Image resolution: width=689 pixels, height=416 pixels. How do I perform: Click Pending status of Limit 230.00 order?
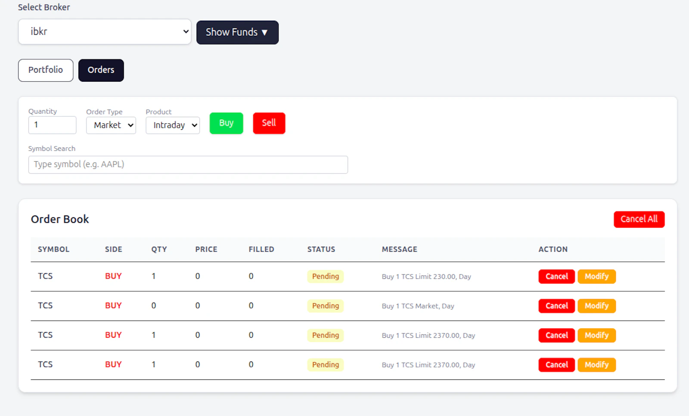[326, 276]
